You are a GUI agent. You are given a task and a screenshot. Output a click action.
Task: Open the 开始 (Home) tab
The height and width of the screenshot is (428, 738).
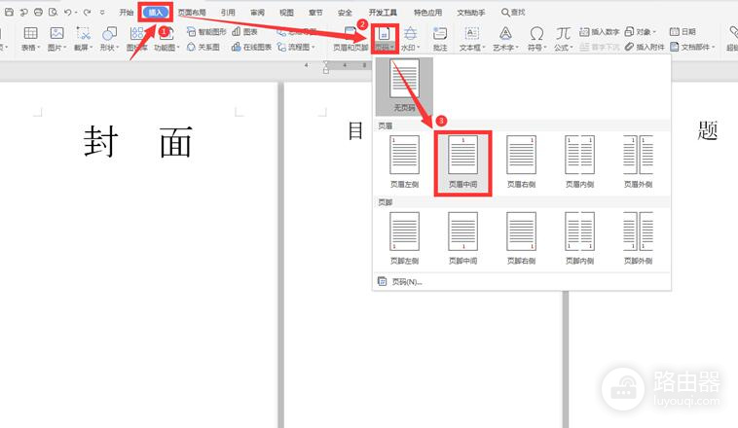[x=127, y=13]
